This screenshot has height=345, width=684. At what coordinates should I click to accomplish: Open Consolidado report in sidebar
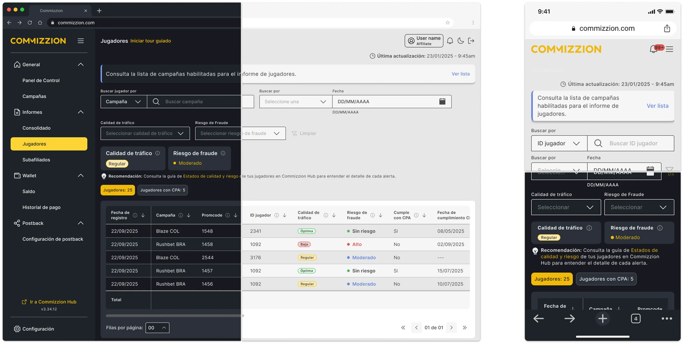36,128
